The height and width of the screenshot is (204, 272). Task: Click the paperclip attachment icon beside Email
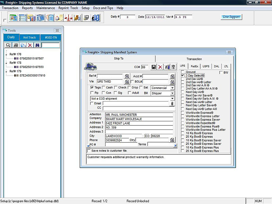click(x=172, y=104)
